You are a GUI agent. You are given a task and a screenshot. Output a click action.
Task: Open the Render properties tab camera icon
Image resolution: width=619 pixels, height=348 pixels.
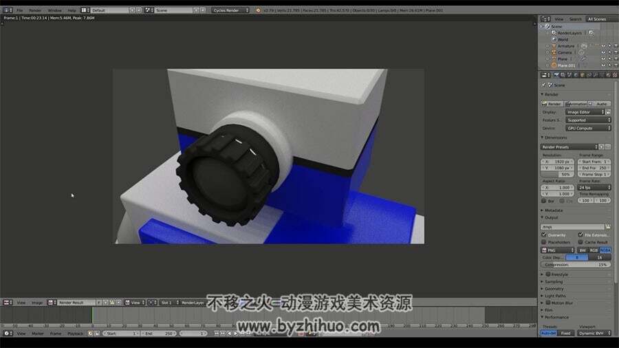(556, 75)
